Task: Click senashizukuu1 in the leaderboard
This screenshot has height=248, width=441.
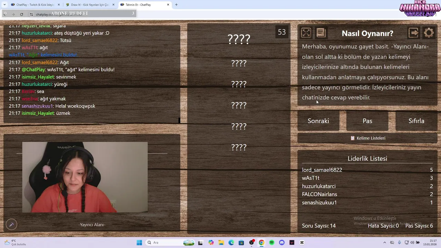Action: pos(319,203)
